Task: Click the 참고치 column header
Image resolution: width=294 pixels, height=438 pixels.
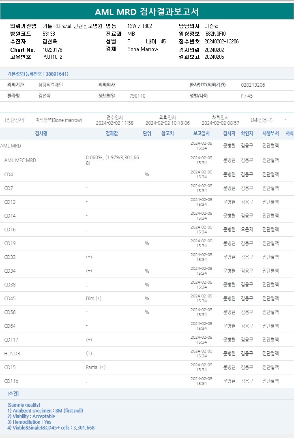Action: [167, 133]
